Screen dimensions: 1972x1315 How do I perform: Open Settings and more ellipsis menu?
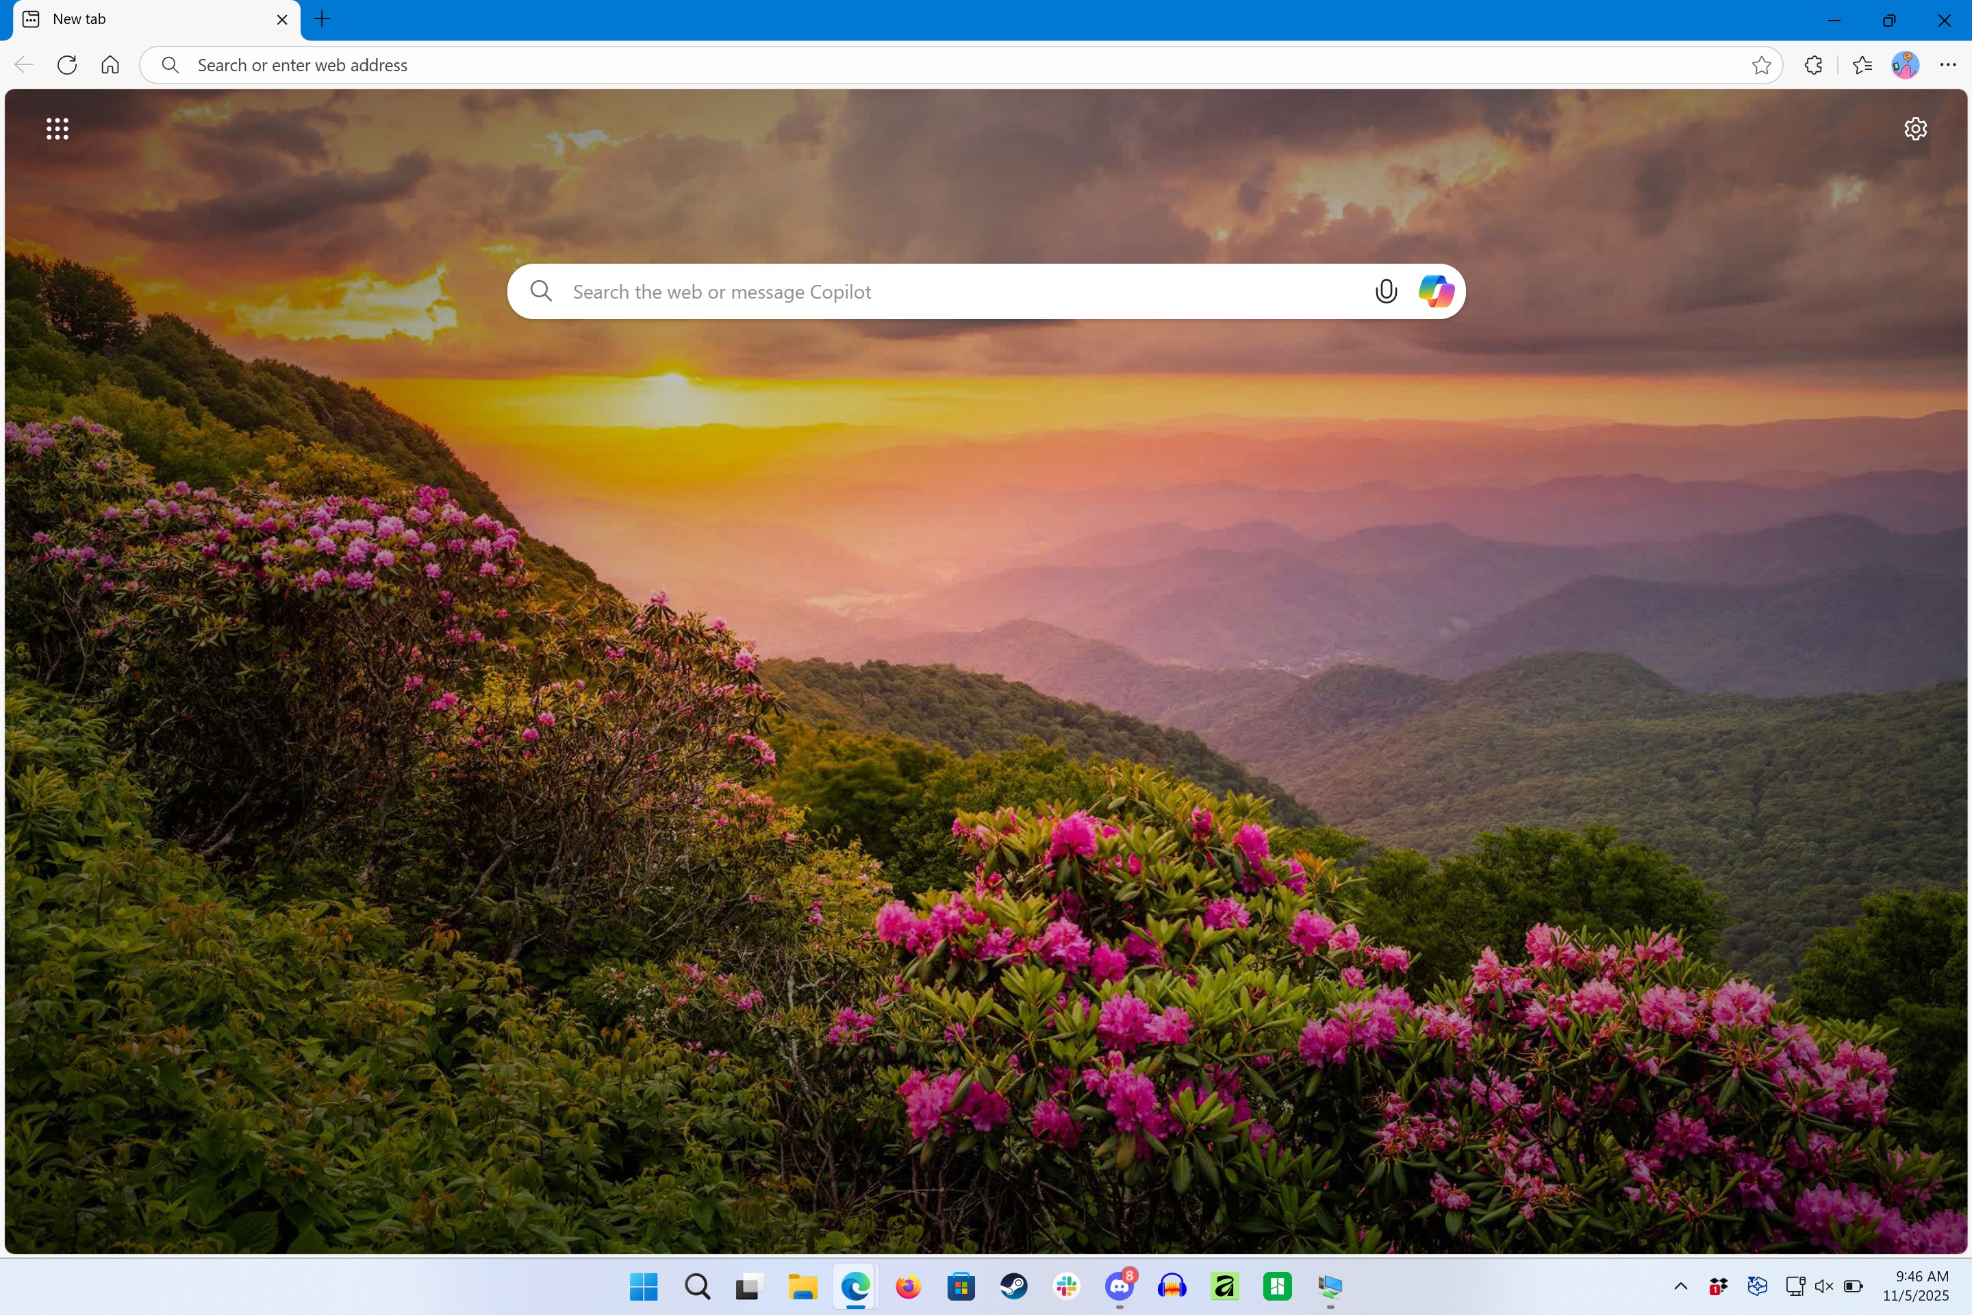click(x=1947, y=66)
